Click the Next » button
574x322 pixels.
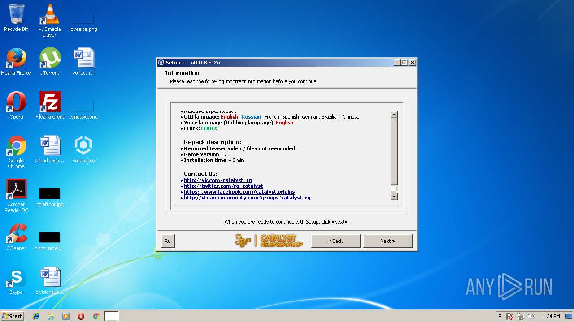point(387,241)
